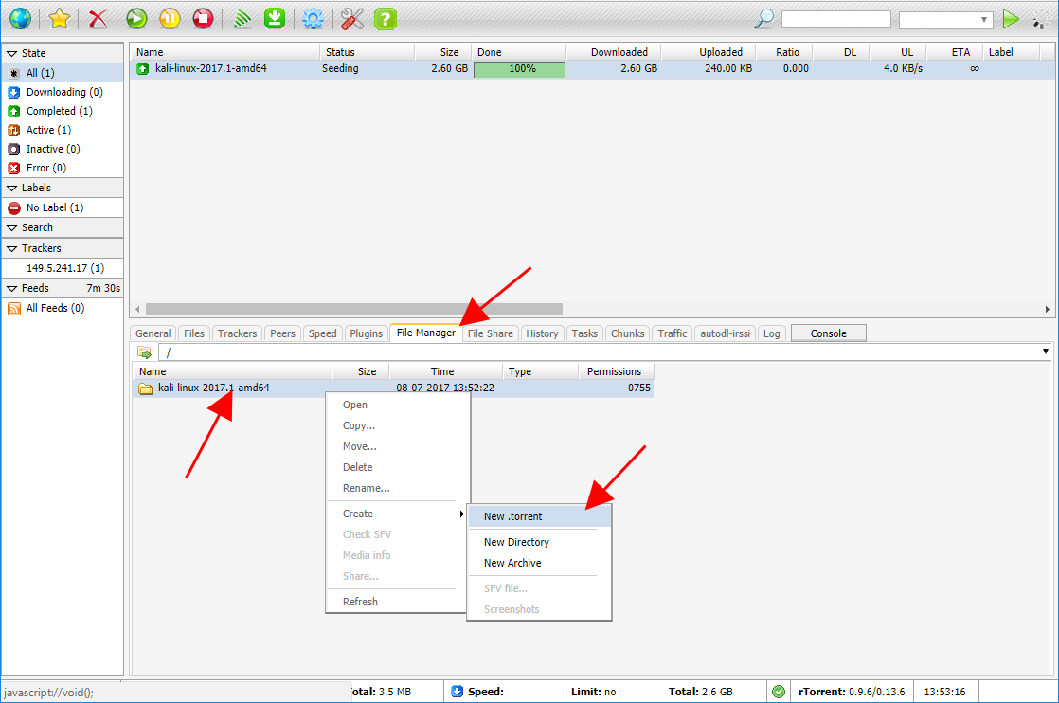Click the Remove torrent red X icon
Image resolution: width=1059 pixels, height=703 pixels.
pos(98,18)
